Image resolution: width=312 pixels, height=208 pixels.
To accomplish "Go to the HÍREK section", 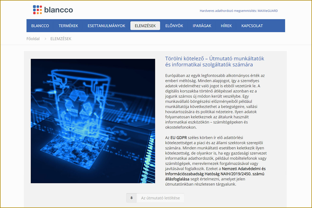I will pyautogui.click(x=226, y=26).
